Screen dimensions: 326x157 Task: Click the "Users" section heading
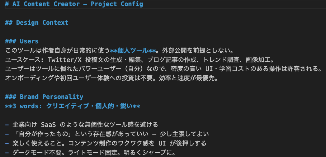pos(29,41)
